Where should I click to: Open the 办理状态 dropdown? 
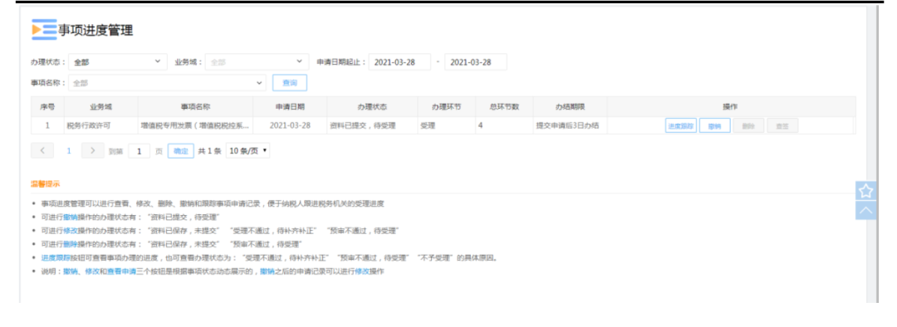pyautogui.click(x=117, y=61)
